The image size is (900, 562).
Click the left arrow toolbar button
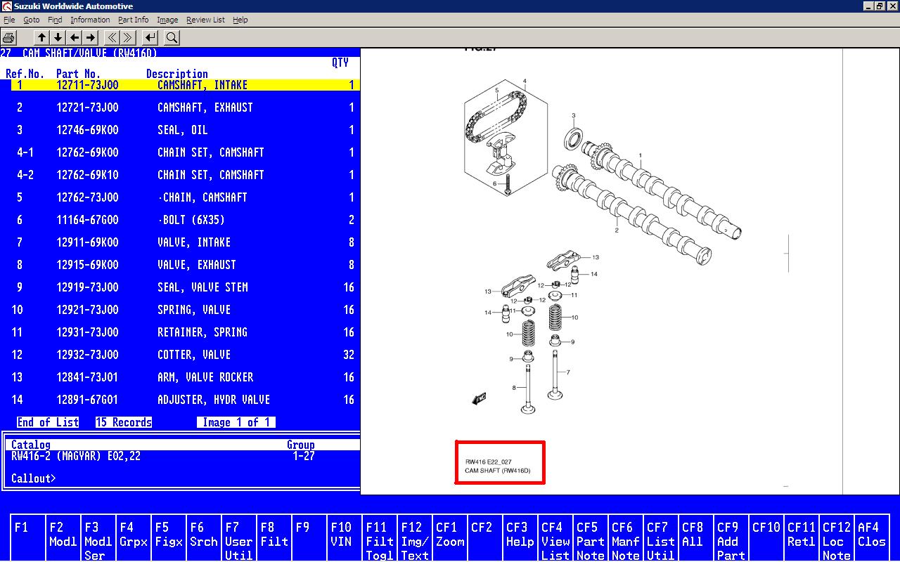[74, 38]
